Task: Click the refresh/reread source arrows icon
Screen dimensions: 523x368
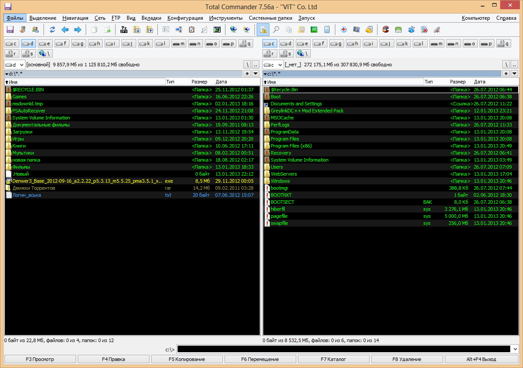Action: [52, 30]
